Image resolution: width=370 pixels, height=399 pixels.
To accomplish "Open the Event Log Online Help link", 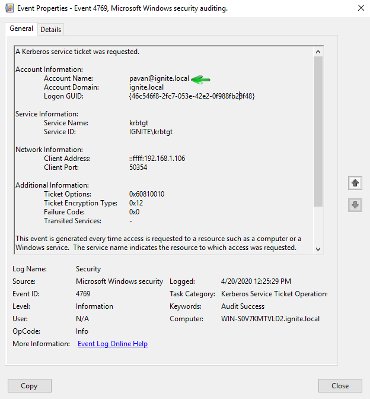I will tap(113, 344).
